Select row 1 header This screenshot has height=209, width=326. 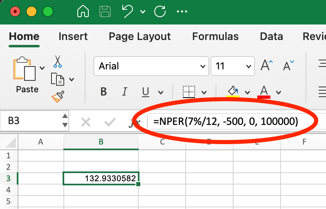[x=9, y=156]
